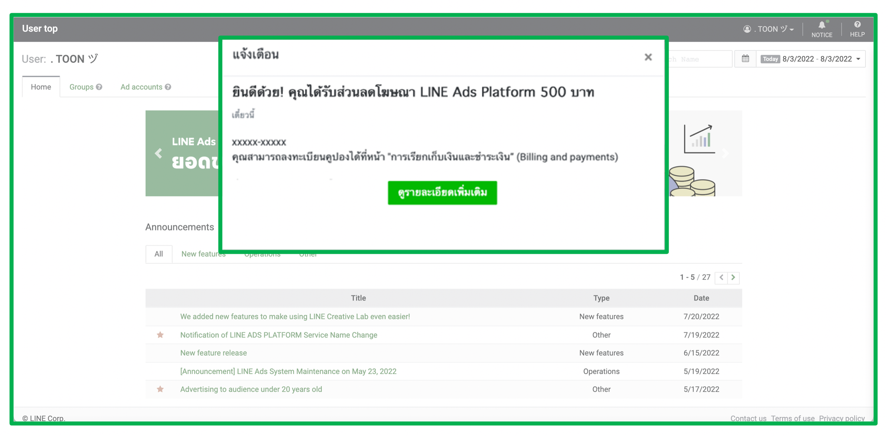Click the star beside Advertising to audience under 20

(160, 389)
